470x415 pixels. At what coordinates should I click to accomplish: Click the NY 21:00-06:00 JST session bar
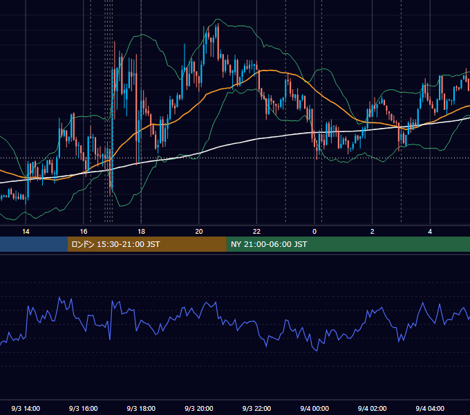click(x=348, y=244)
